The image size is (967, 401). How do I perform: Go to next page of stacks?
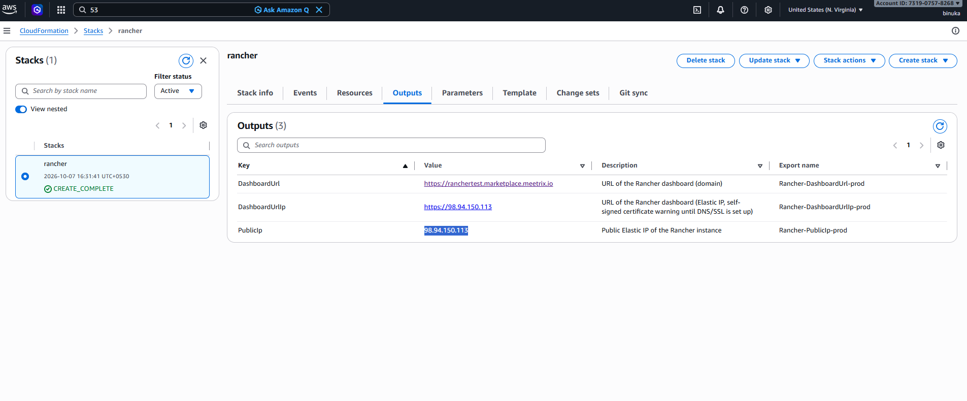[x=184, y=125]
